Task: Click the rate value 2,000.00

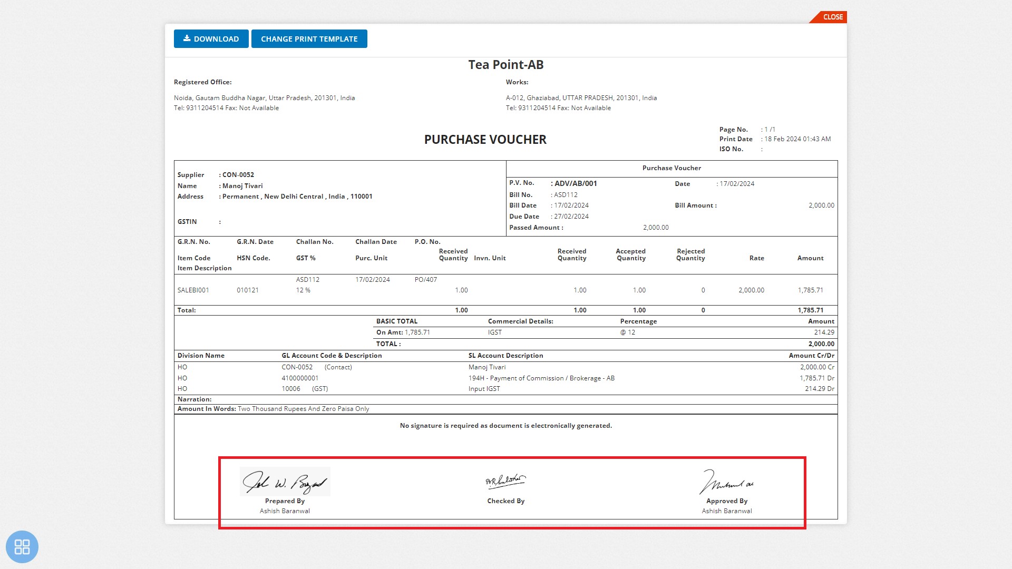Action: click(751, 290)
